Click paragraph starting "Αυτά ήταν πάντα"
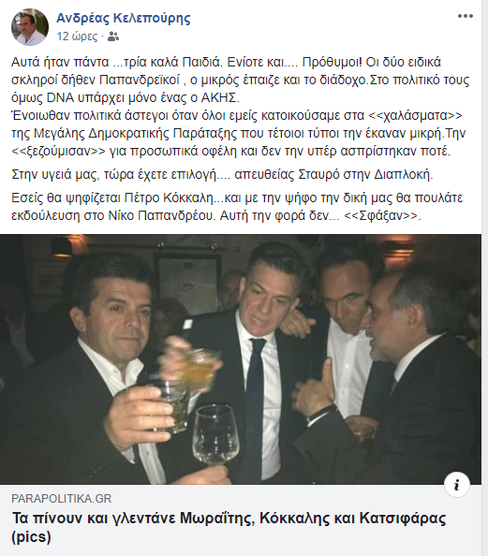This screenshot has width=488, height=556. click(241, 80)
